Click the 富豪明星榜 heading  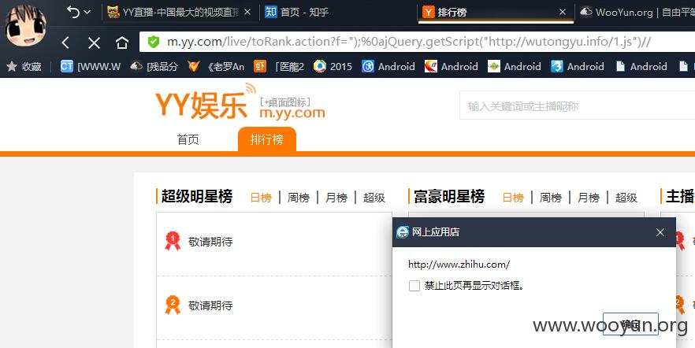449,197
